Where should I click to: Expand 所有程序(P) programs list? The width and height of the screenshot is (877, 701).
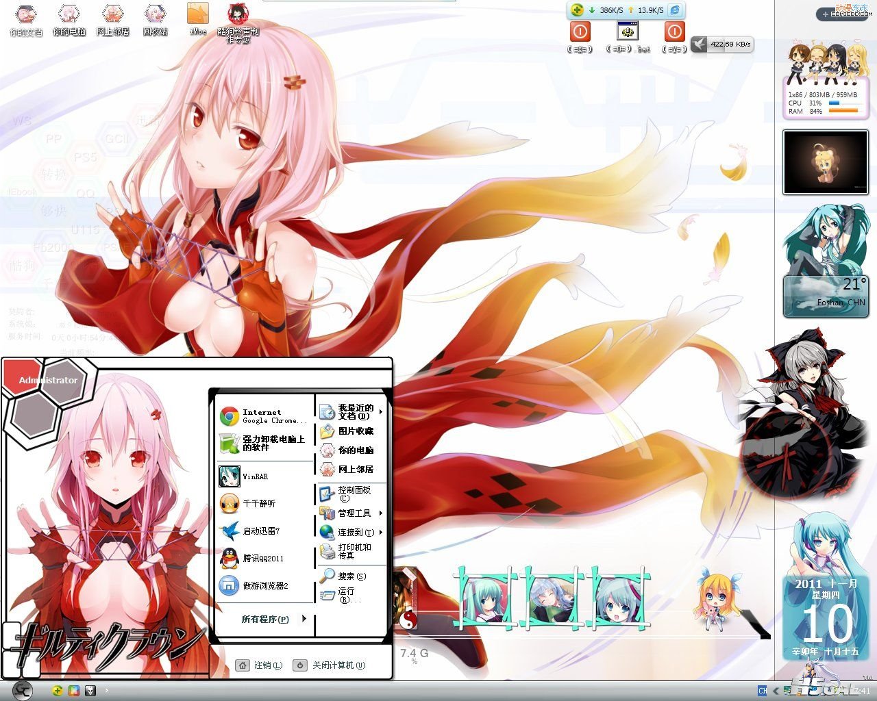266,619
